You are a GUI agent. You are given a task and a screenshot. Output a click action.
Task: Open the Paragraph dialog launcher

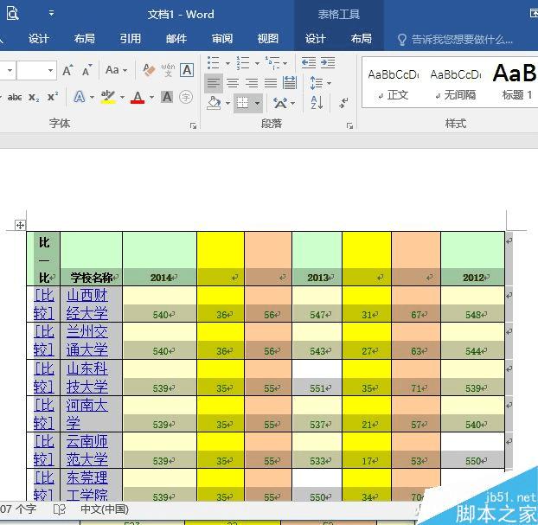click(349, 126)
